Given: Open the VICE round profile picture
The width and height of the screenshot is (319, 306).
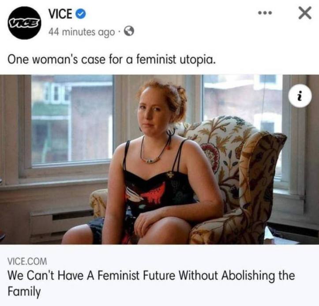Looking at the screenshot, I should coord(24,23).
